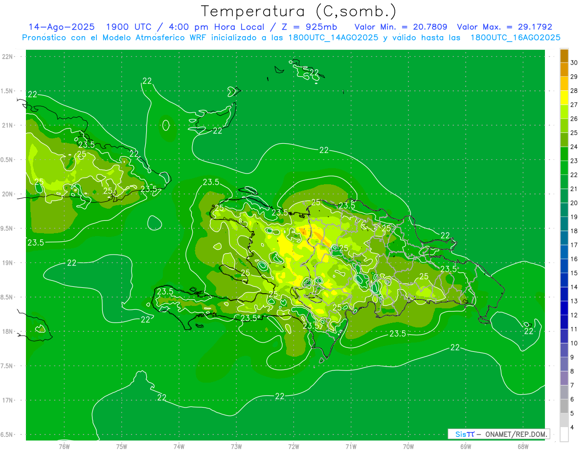Click the green swatch between 22 and 23
587x453 pixels.
click(564, 168)
